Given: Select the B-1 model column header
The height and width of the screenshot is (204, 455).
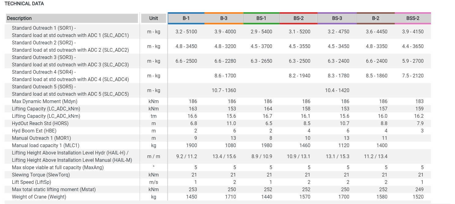Looking at the screenshot, I should (x=186, y=18).
